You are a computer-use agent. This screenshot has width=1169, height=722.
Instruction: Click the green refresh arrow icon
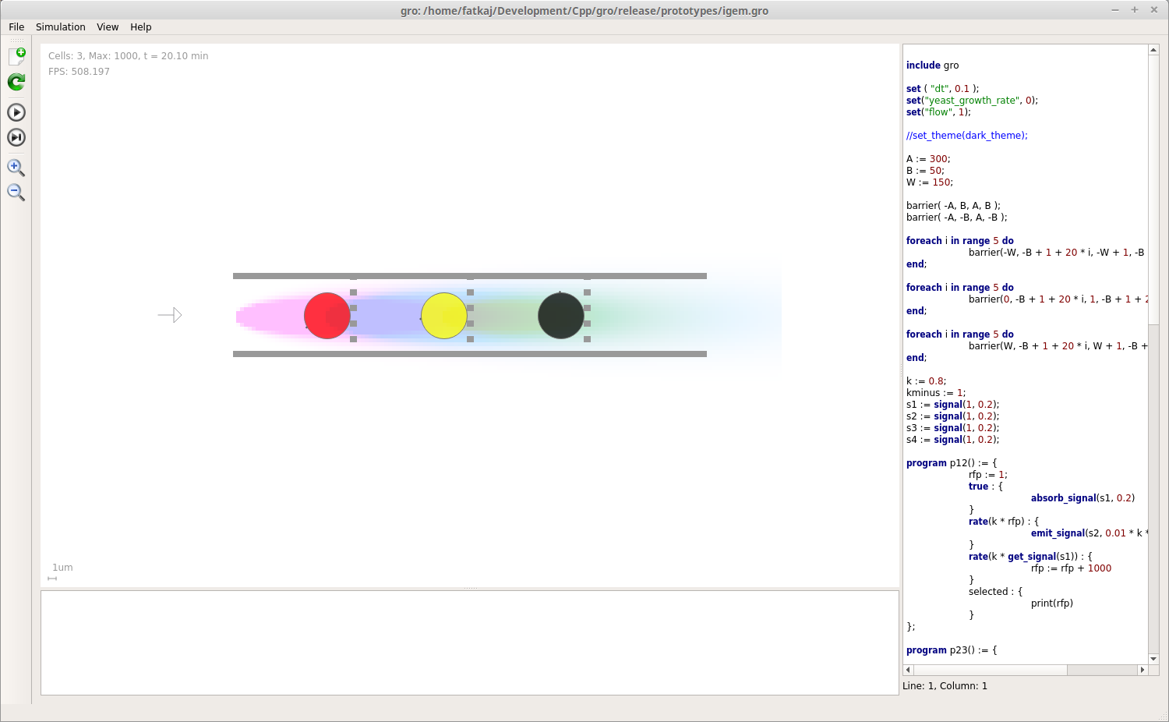pos(16,82)
